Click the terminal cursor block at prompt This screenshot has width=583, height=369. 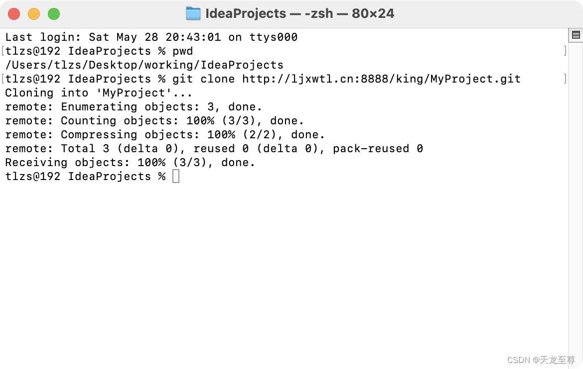pos(176,177)
